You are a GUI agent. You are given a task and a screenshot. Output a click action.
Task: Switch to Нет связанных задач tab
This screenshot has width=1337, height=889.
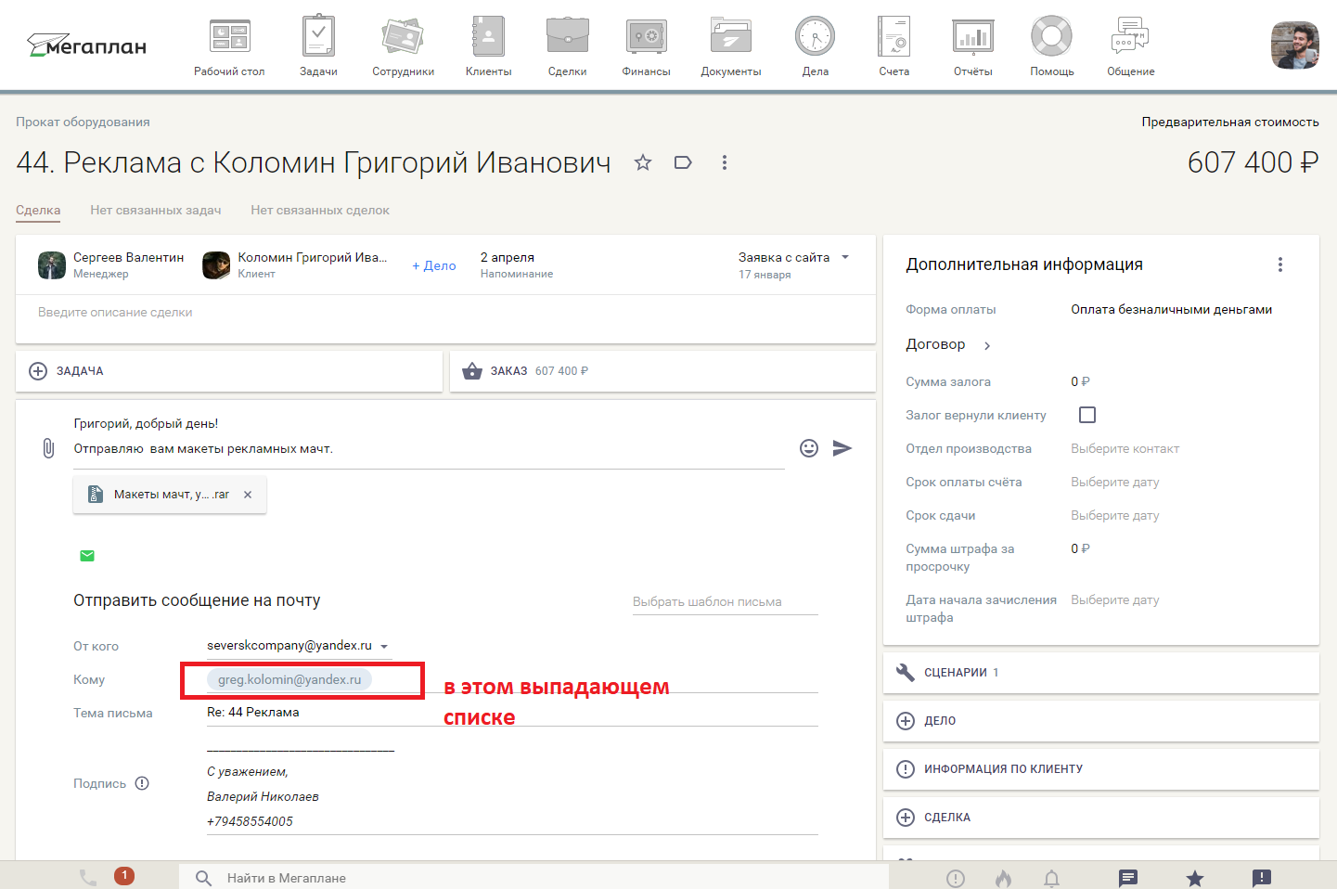coord(156,211)
